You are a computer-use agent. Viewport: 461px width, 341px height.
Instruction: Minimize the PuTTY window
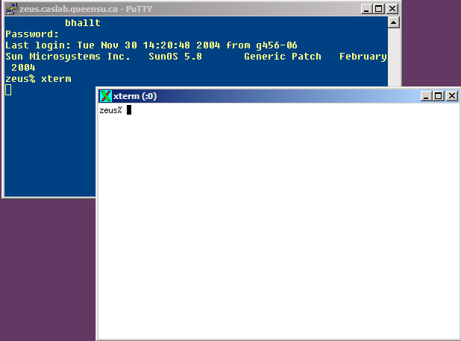(x=366, y=9)
